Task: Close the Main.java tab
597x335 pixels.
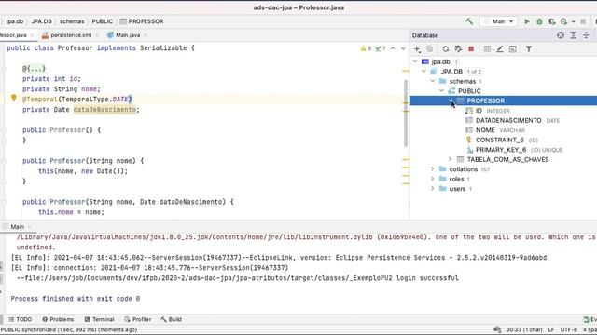Action: (x=146, y=35)
